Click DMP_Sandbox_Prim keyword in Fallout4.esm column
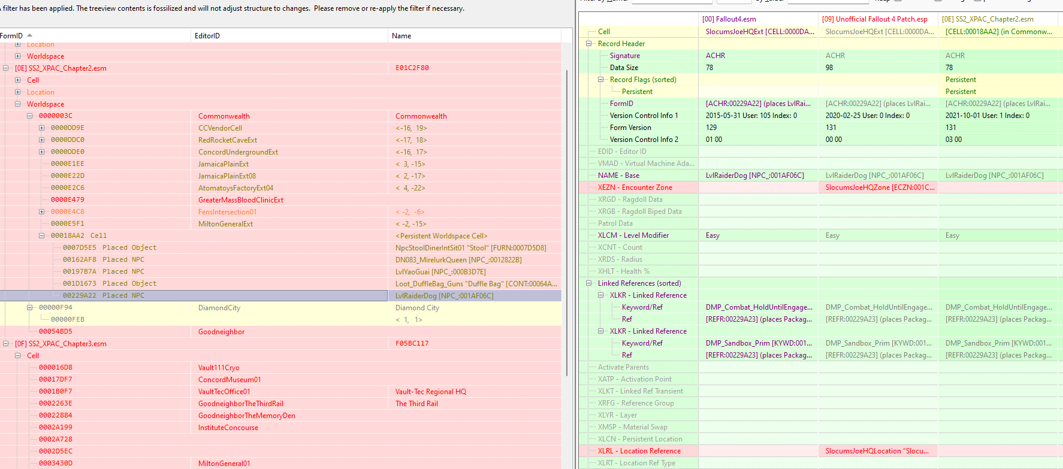1063x469 pixels. 759,343
